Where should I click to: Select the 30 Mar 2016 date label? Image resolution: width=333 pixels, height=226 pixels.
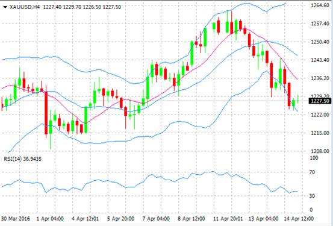[x=16, y=219]
